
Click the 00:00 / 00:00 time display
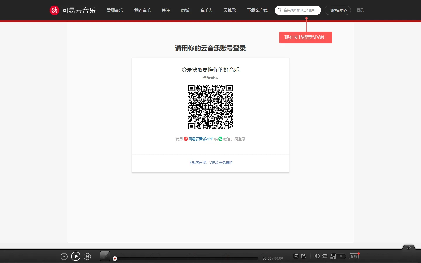pyautogui.click(x=273, y=259)
